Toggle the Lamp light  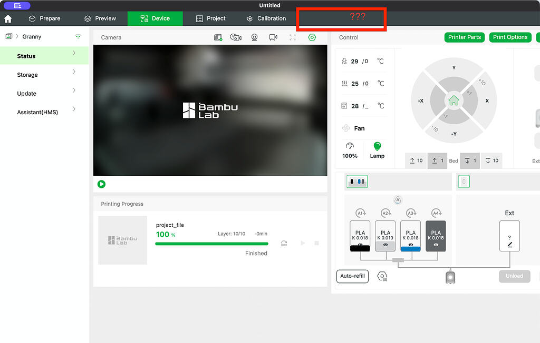tap(377, 150)
